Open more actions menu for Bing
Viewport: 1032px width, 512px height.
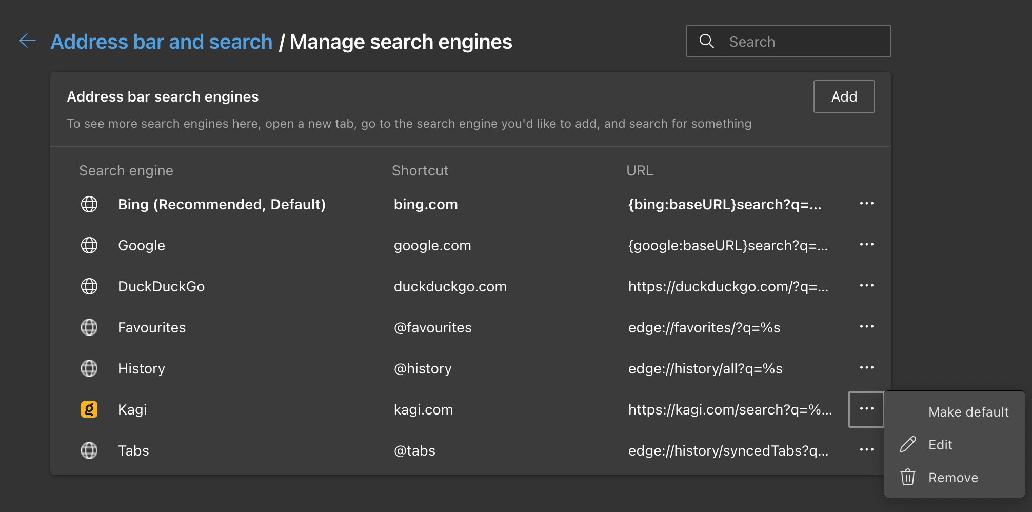(x=866, y=204)
